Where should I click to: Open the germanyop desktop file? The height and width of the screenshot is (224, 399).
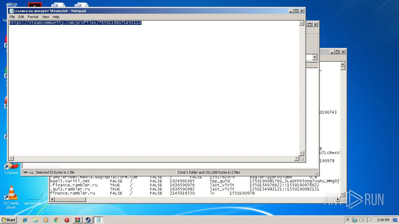35,199
